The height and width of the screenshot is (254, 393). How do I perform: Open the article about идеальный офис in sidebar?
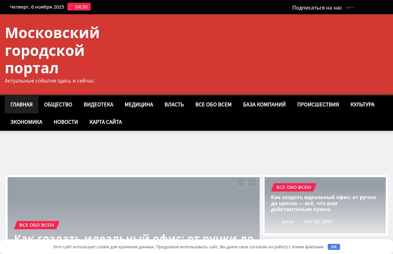point(323,203)
